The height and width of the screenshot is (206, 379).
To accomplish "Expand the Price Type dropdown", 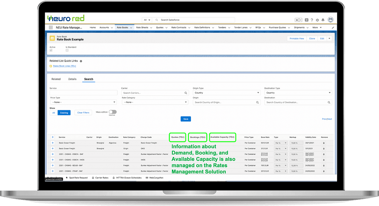I will 83,102.
